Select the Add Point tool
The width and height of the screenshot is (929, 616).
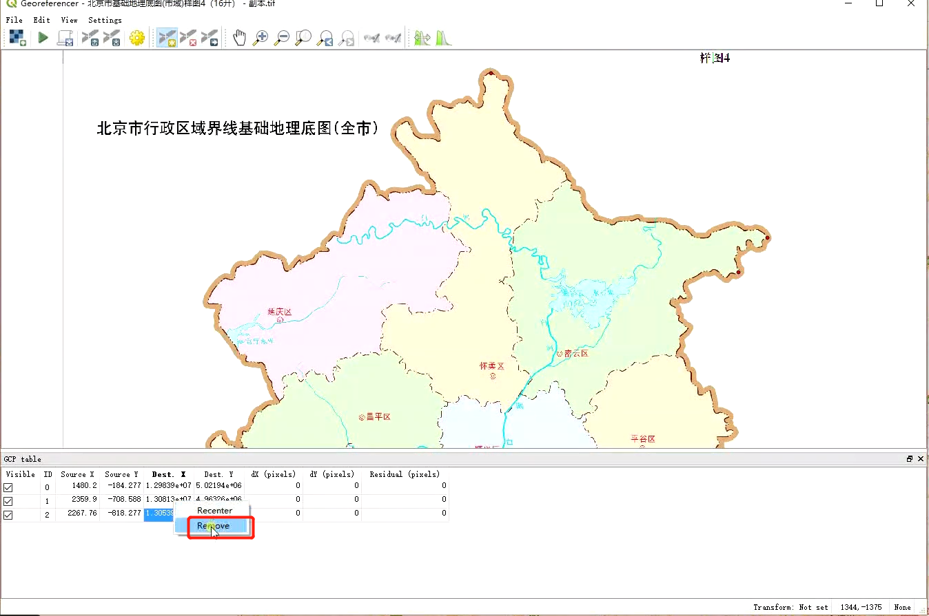[167, 38]
